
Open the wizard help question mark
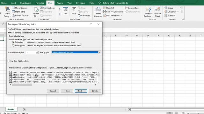click(91, 24)
